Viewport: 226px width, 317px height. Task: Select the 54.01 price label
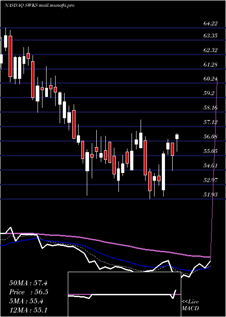[211, 165]
